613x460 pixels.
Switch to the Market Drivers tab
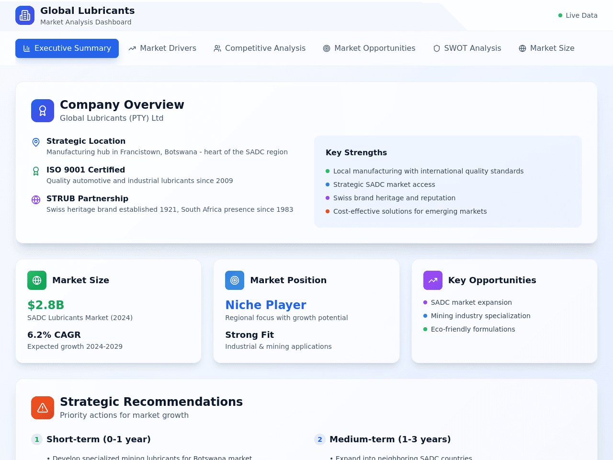pyautogui.click(x=162, y=48)
